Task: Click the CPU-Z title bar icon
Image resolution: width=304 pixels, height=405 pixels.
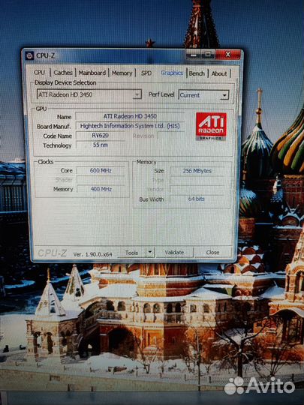Action: pyautogui.click(x=29, y=55)
